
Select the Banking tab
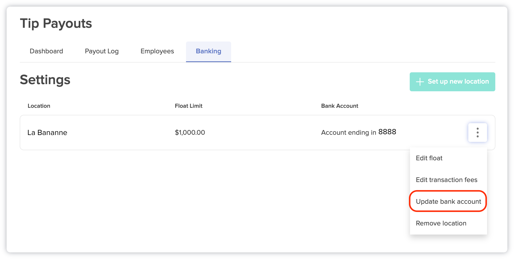point(208,51)
